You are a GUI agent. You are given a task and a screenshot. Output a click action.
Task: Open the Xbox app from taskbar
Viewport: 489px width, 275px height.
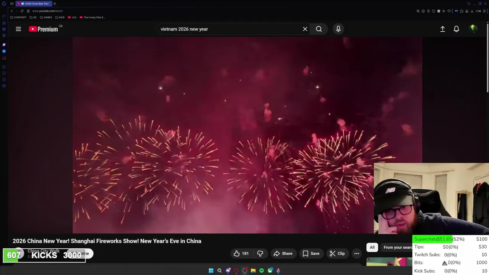[x=270, y=270]
